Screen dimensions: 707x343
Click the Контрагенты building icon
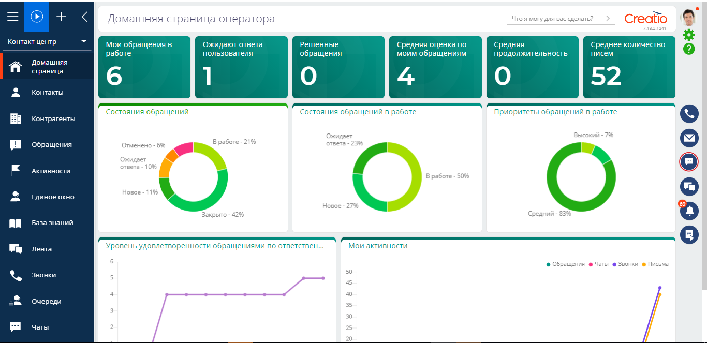pyautogui.click(x=16, y=118)
